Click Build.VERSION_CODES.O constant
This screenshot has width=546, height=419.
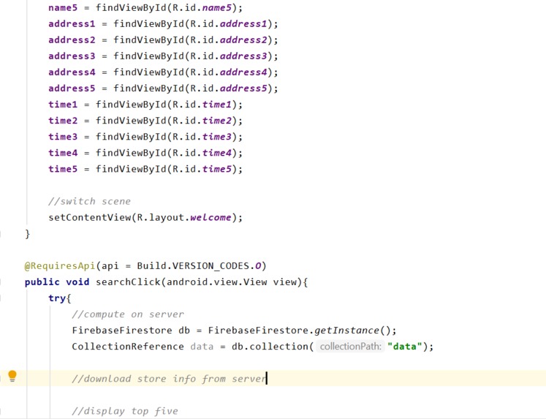pyautogui.click(x=199, y=266)
